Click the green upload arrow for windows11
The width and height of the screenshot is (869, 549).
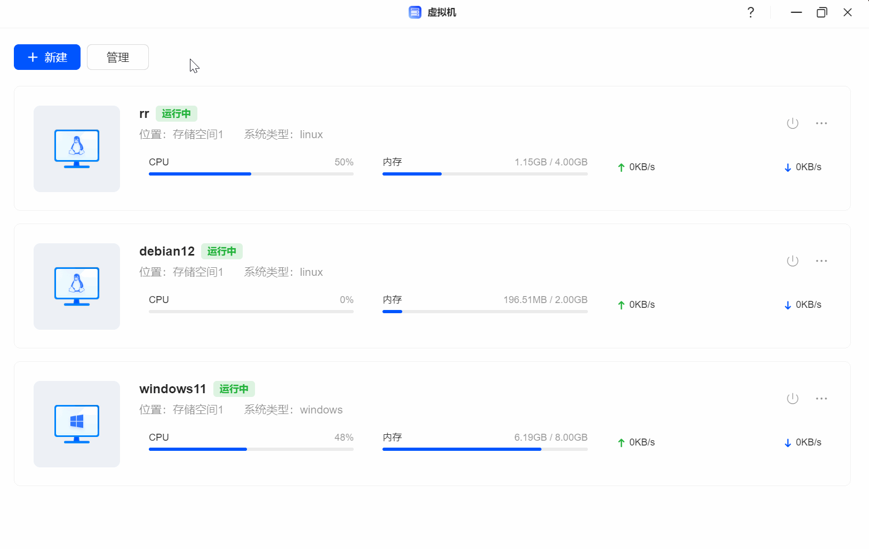click(x=621, y=443)
